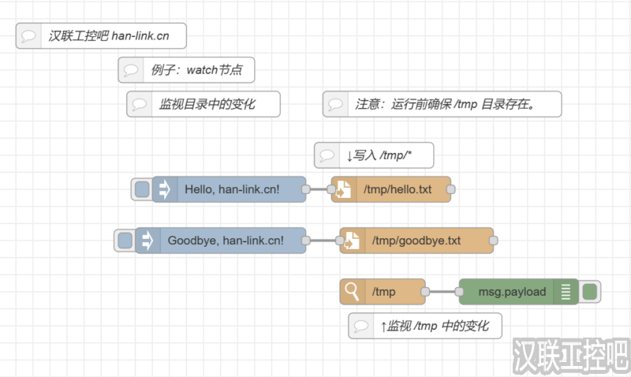Click the inject arrow icon on Hello node
This screenshot has height=377, width=631.
[x=165, y=189]
